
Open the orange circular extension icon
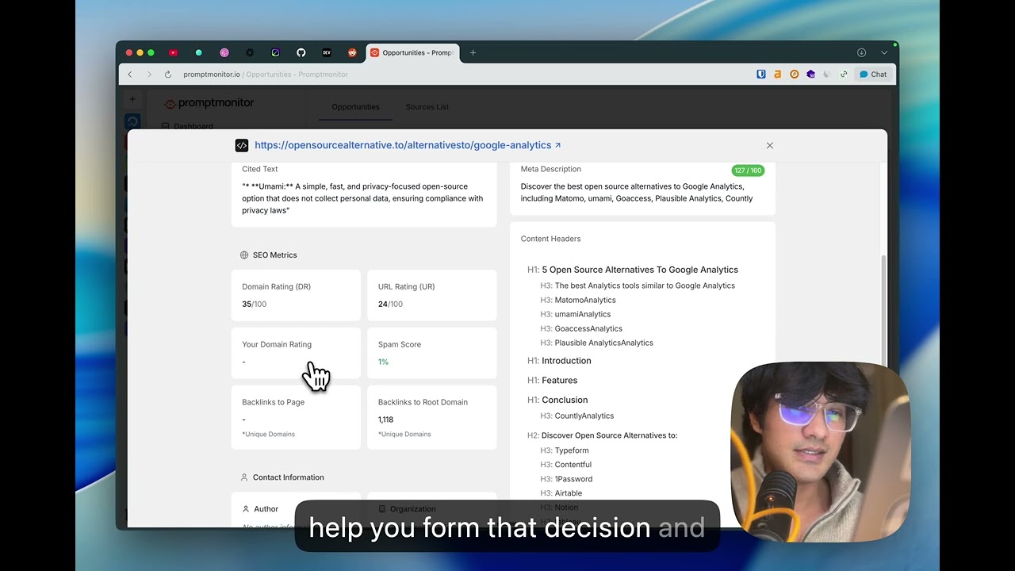(795, 75)
